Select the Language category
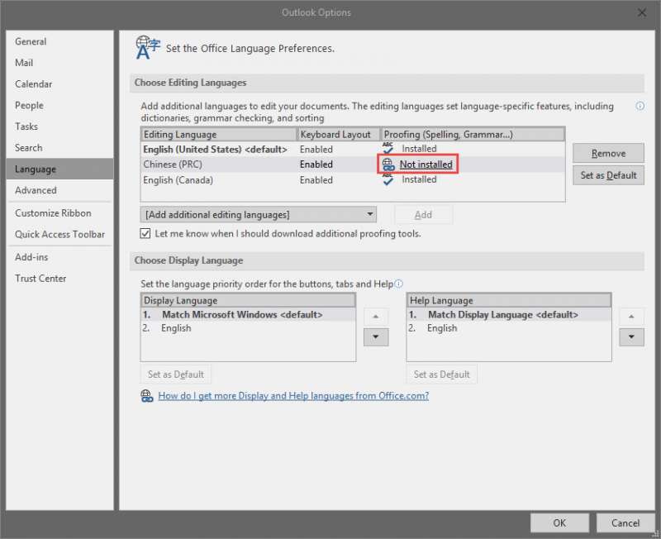This screenshot has width=661, height=539. pos(59,169)
